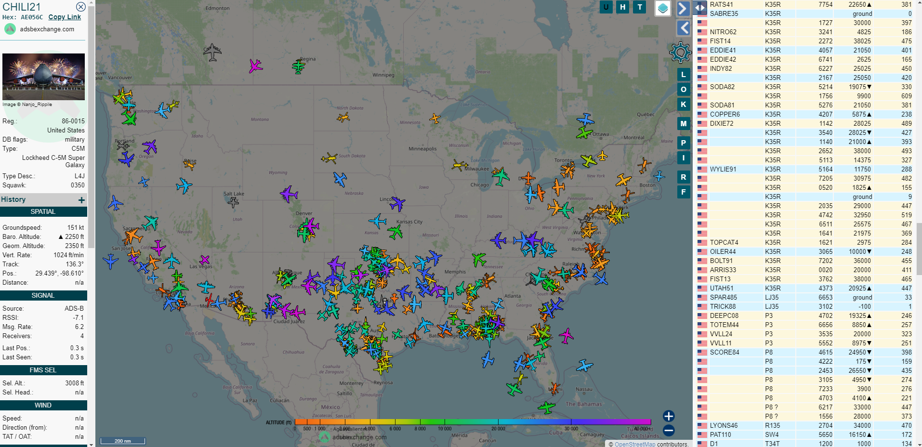Viewport: 922px width, 447px height.
Task: Zoom in with the plus button
Action: click(x=669, y=416)
